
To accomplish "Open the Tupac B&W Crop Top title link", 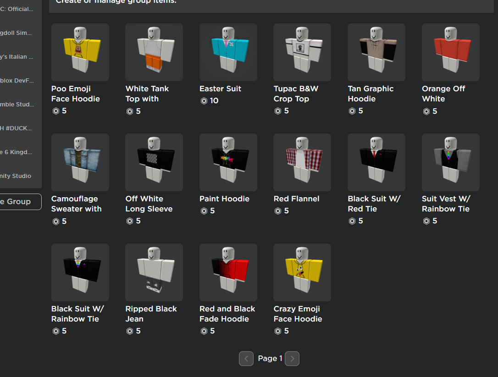I will (x=296, y=94).
